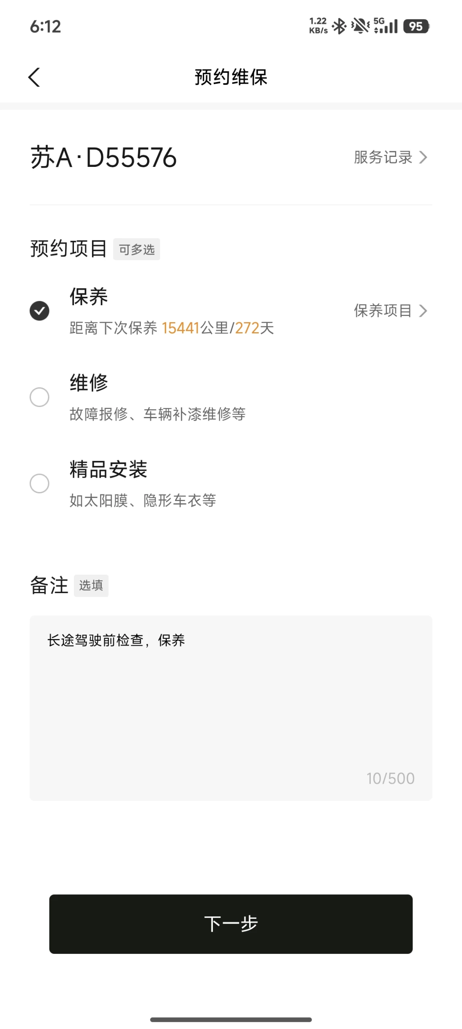Focus the 备注 remarks text field
Viewport: 462px width, 1029px height.
(x=231, y=708)
